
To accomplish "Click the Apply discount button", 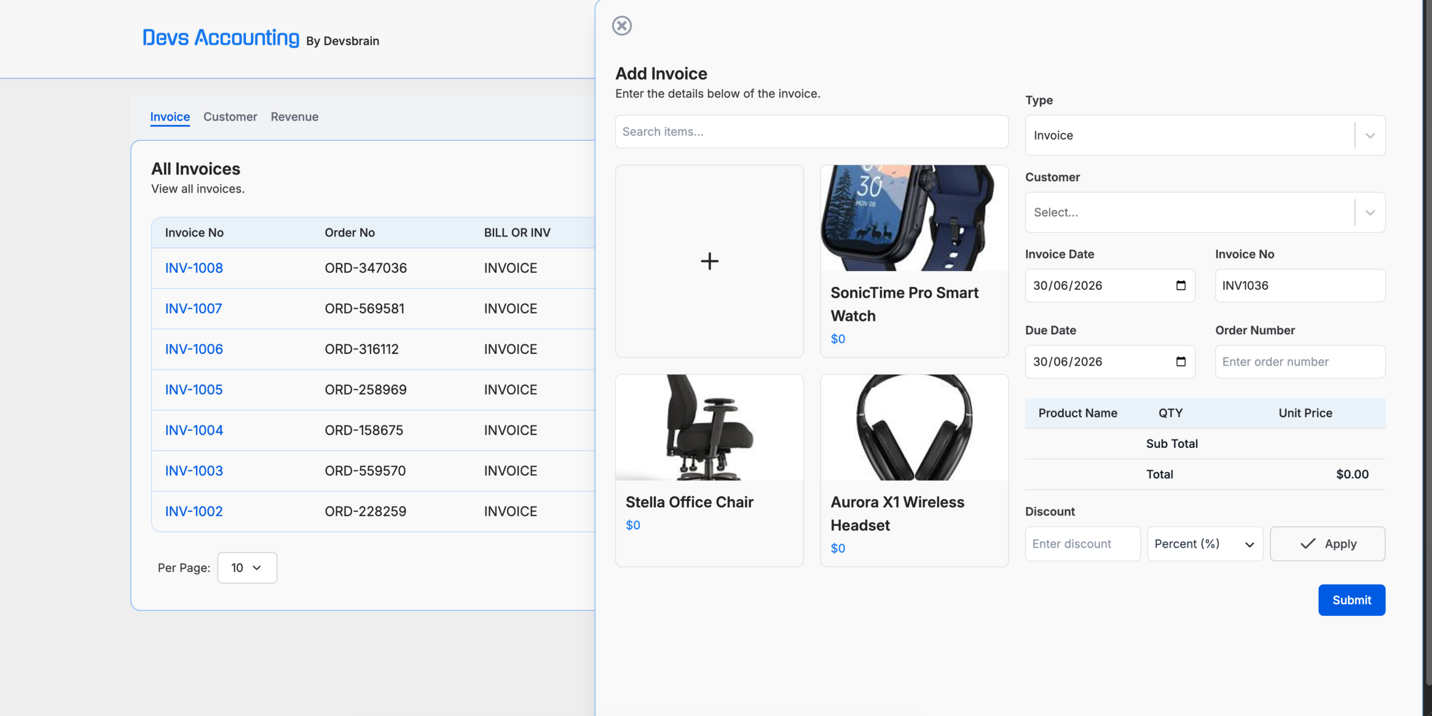I will [1327, 544].
